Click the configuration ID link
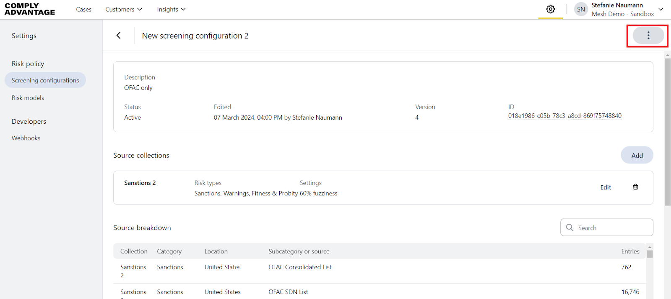 [x=564, y=116]
